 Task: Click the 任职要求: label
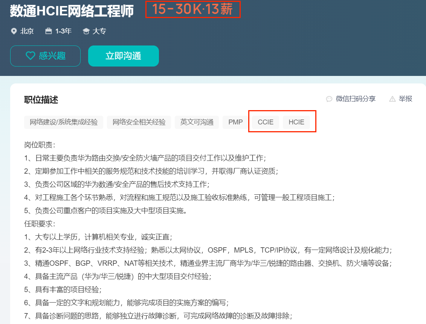(x=40, y=224)
